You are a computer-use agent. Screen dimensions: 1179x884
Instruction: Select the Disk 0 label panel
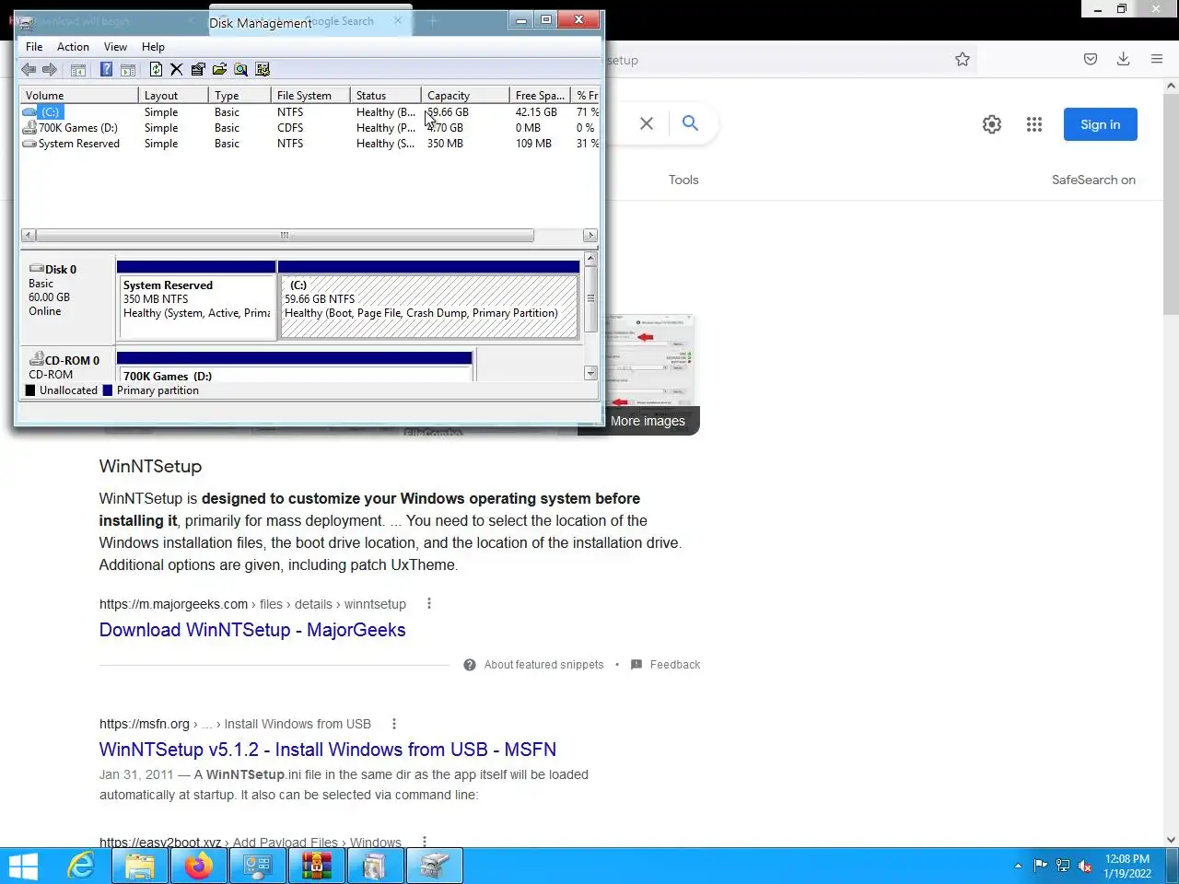[x=67, y=300]
